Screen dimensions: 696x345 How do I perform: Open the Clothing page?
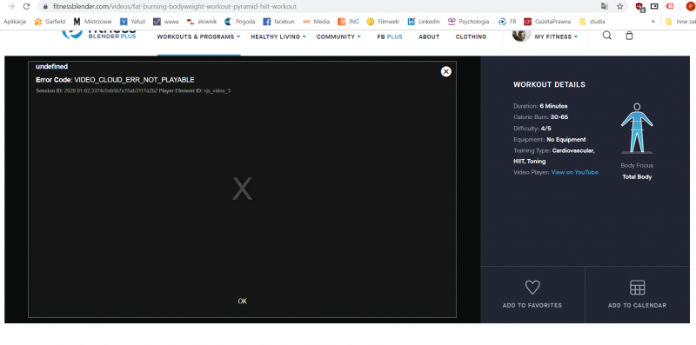tap(471, 36)
